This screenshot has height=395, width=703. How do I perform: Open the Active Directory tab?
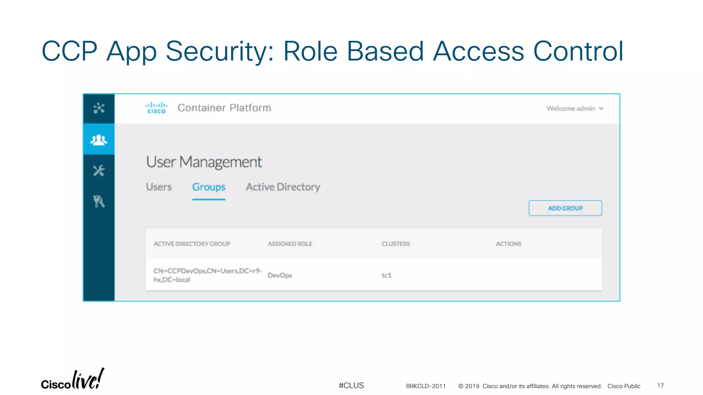pyautogui.click(x=283, y=187)
